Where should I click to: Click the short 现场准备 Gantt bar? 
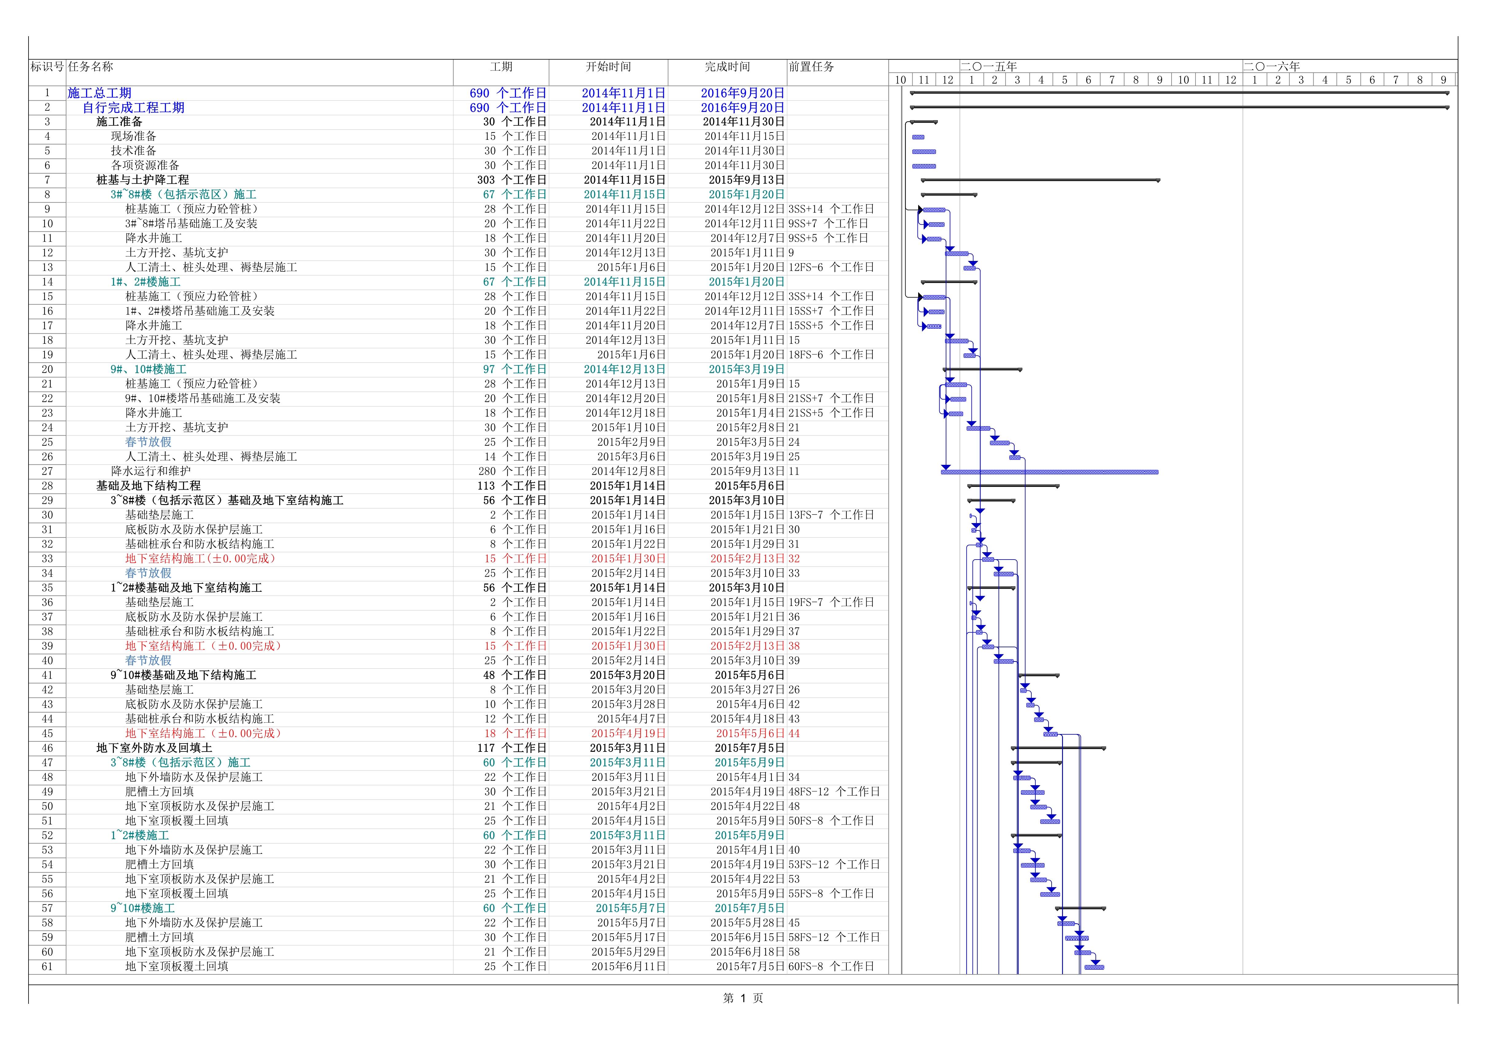coord(918,137)
